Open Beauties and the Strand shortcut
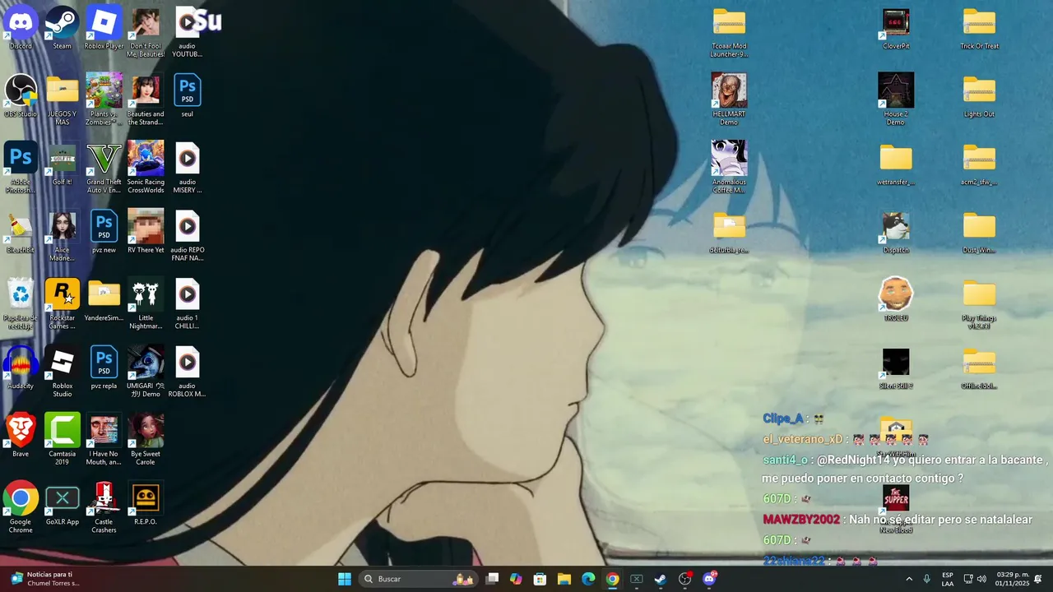The image size is (1053, 592). [146, 100]
